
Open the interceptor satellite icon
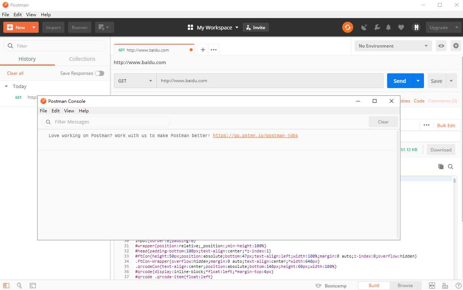click(364, 27)
